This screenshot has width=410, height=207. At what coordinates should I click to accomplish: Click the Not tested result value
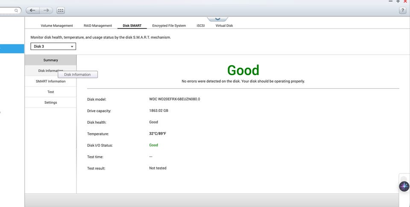coord(158,168)
